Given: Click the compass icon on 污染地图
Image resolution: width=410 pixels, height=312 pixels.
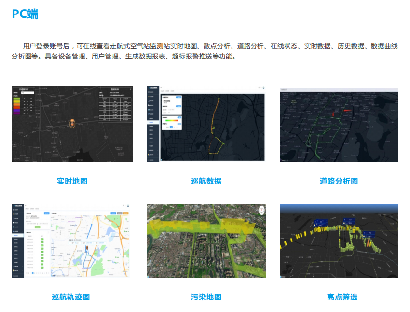Looking at the screenshot, I should pyautogui.click(x=261, y=210).
